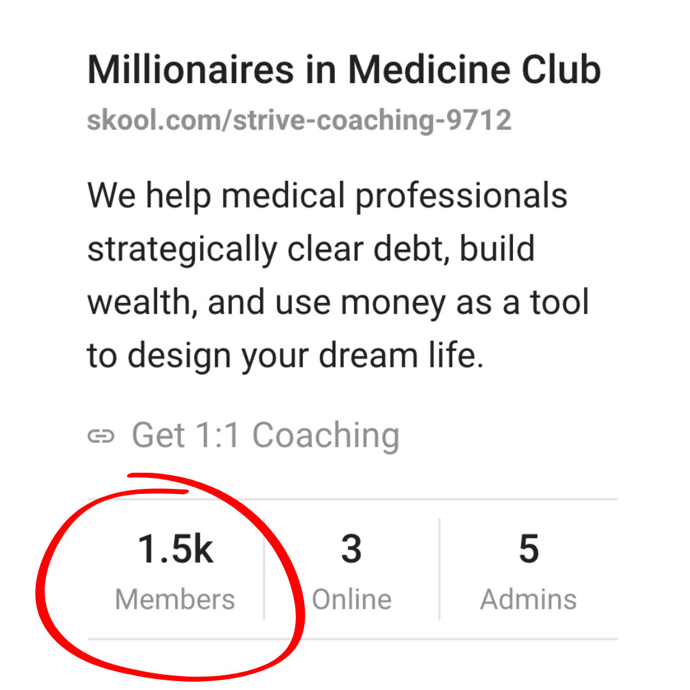Open the skool.com/strive-coaching-9712 URL
Viewport: 690px width, 690px height.
[x=299, y=119]
